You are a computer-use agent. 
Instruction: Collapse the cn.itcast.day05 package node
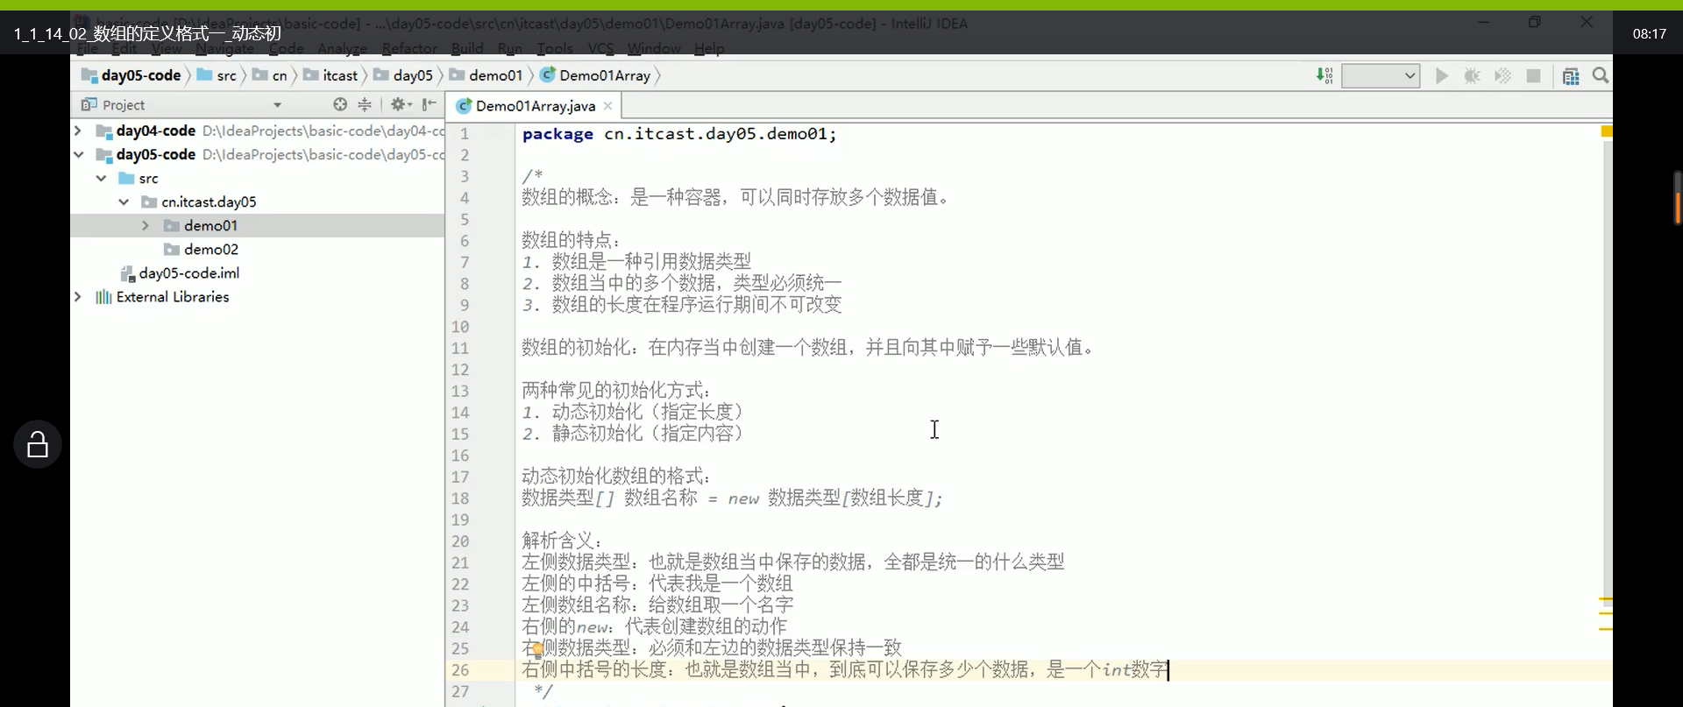(x=124, y=201)
